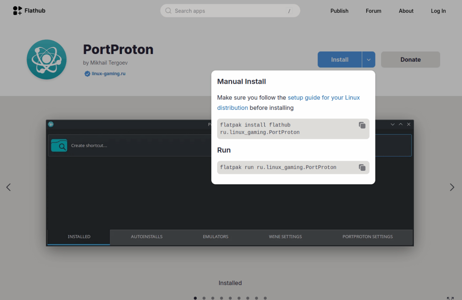This screenshot has width=462, height=300.
Task: Copy the flatpak run command
Action: 362,167
